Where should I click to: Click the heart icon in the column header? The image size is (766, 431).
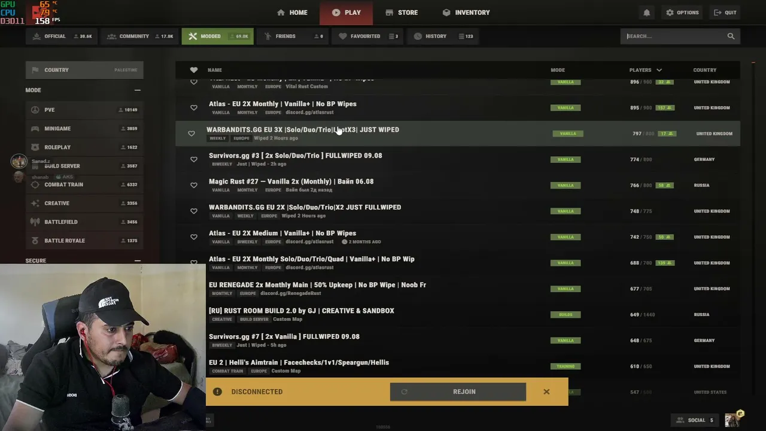click(x=194, y=70)
